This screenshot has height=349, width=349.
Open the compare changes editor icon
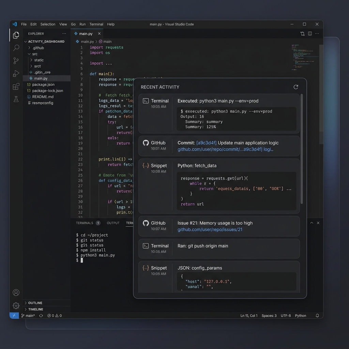pos(302,34)
